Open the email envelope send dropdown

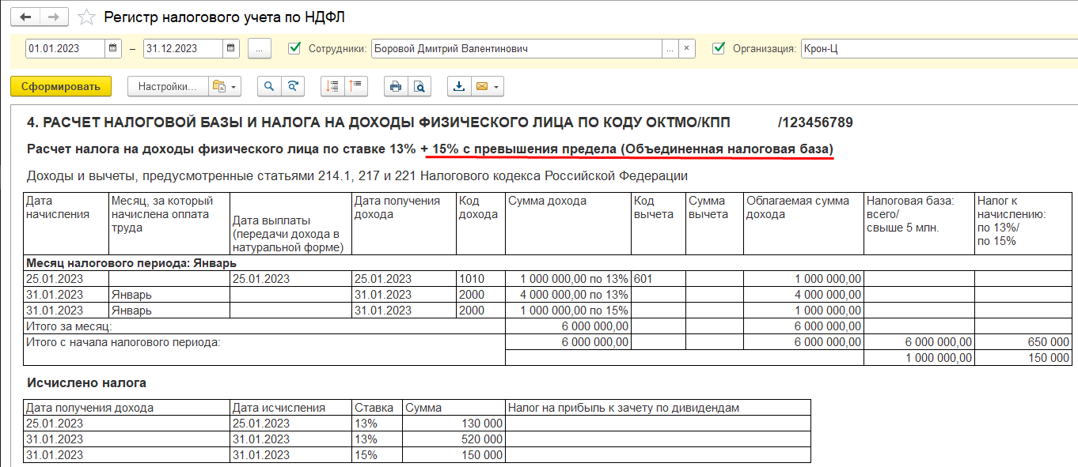pos(488,87)
